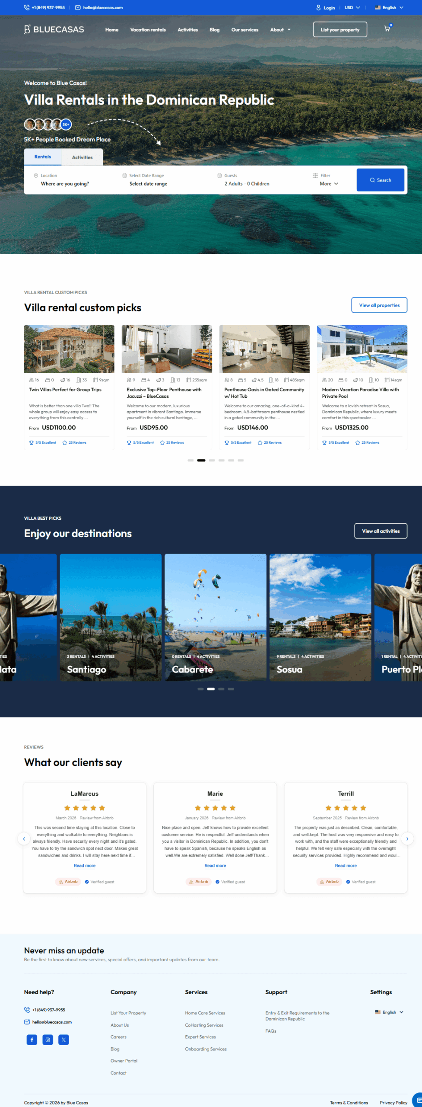Click the BlueCasas logo

point(54,29)
